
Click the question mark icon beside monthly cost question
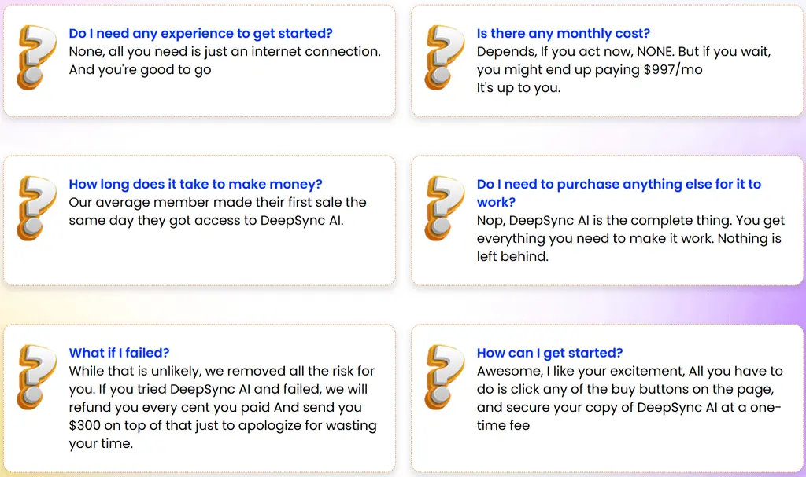point(444,57)
